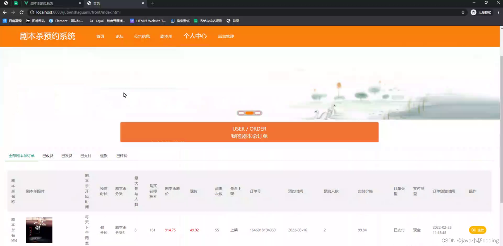Click the original price 914.75
503x246 pixels.
coord(170,230)
